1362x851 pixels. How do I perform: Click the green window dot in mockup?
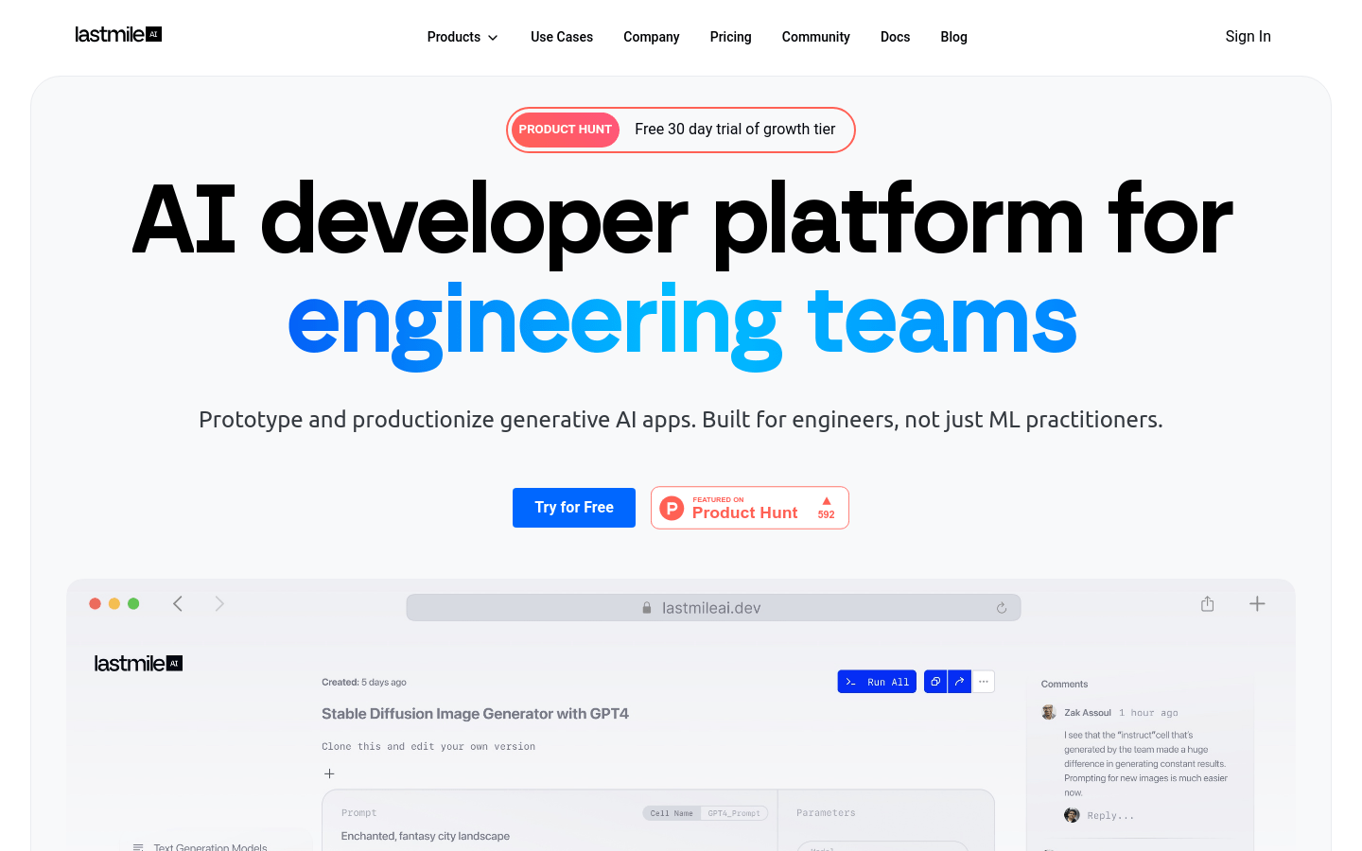pyautogui.click(x=133, y=603)
